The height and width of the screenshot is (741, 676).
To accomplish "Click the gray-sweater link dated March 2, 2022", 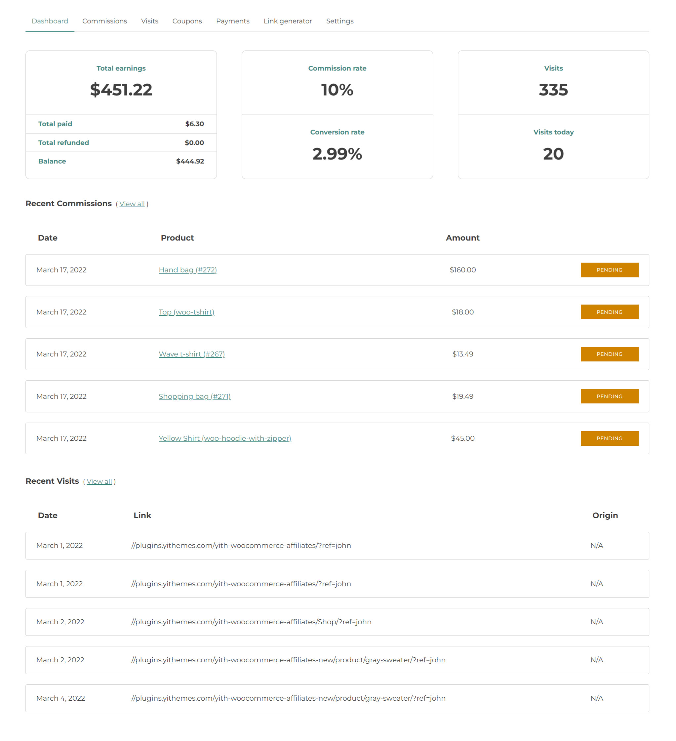I will coord(288,660).
